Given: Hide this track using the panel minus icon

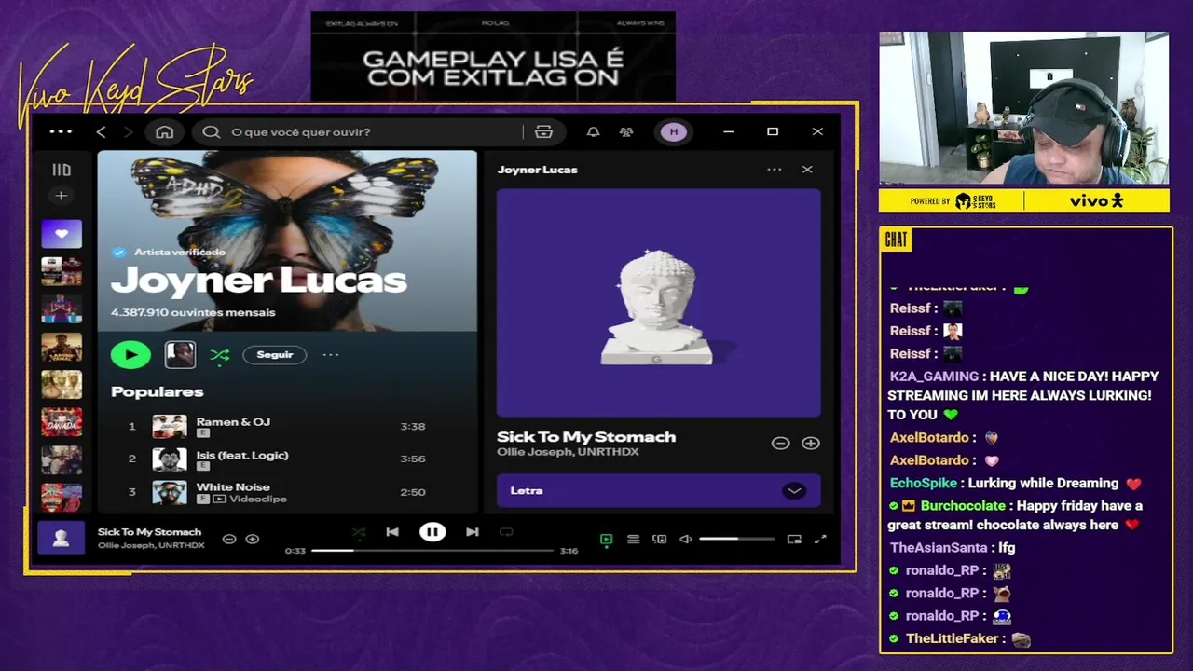Looking at the screenshot, I should pyautogui.click(x=781, y=444).
